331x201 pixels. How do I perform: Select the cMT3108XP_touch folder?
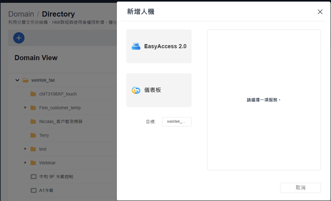[x=58, y=94]
